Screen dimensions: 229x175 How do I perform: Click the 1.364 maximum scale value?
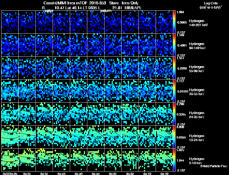pyautogui.click(x=180, y=12)
